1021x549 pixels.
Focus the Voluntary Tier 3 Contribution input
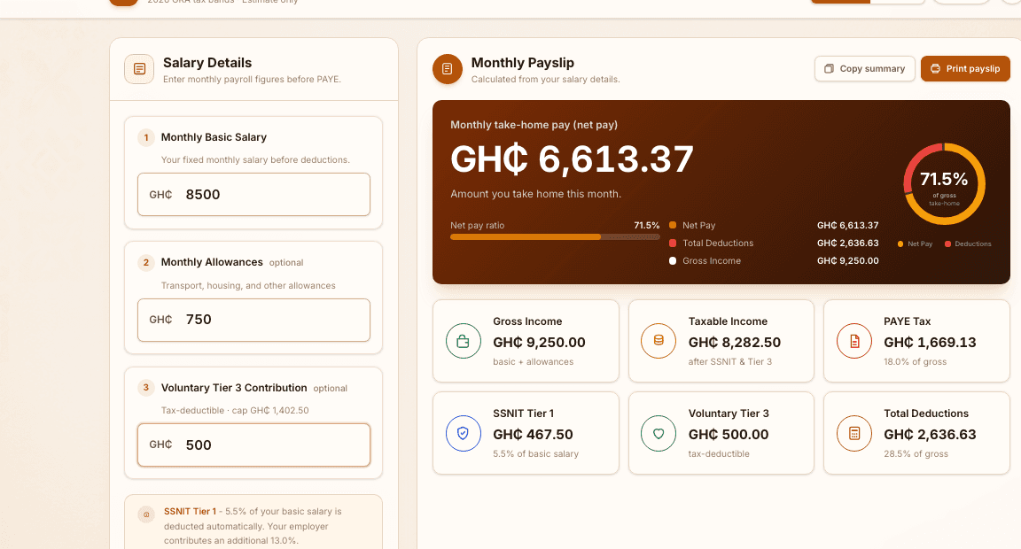click(254, 445)
